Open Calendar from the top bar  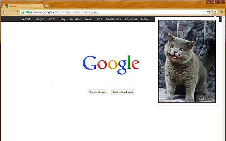tap(131, 19)
